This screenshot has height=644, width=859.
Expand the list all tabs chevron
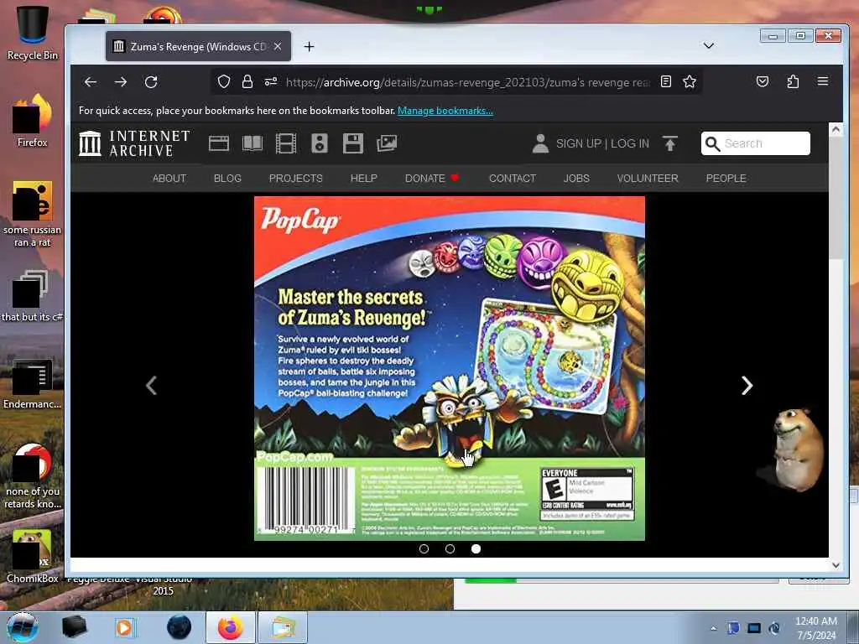coord(708,45)
